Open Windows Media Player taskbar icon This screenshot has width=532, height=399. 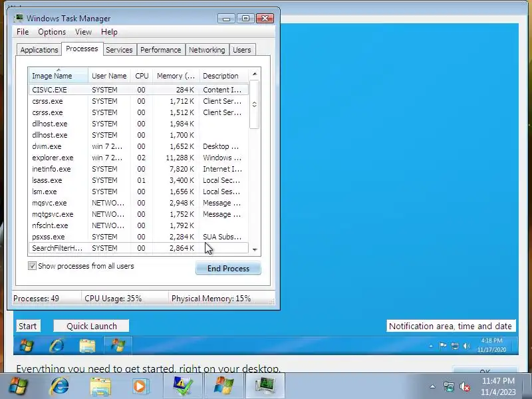[x=140, y=386]
